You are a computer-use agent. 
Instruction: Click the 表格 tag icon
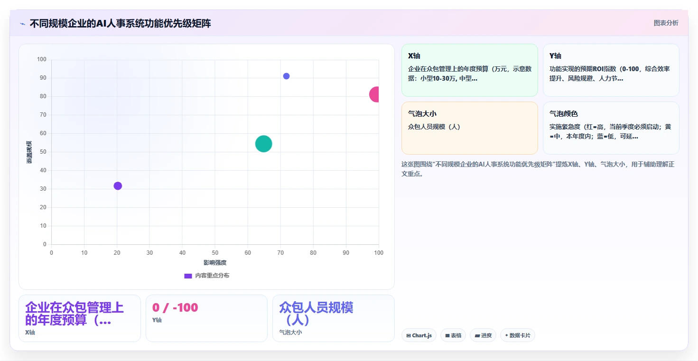click(x=447, y=335)
